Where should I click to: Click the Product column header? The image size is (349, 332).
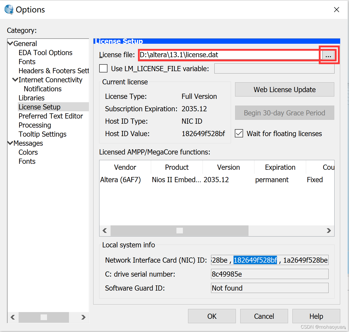pos(177,167)
